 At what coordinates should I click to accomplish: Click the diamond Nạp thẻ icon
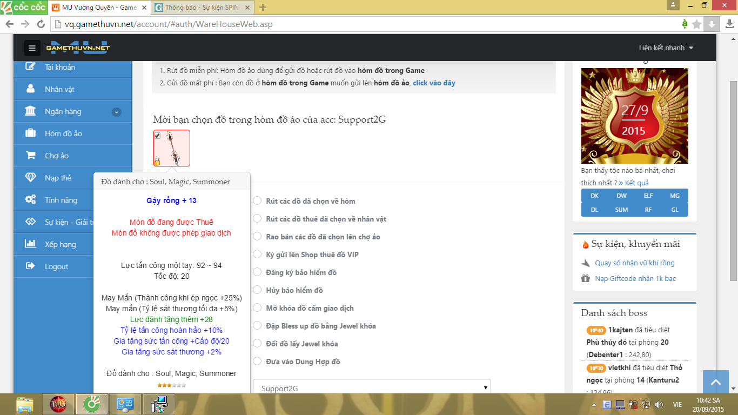pyautogui.click(x=31, y=178)
